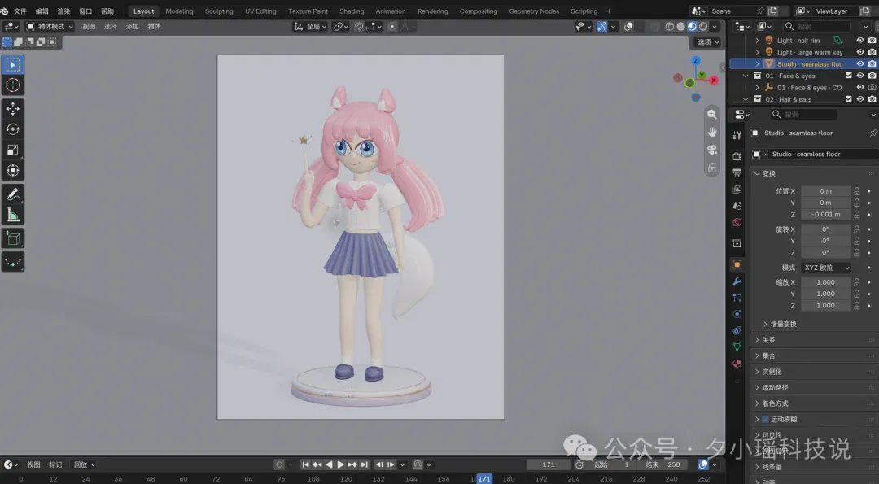Click the 回放 playback popover
This screenshot has height=484, width=879.
click(x=85, y=464)
